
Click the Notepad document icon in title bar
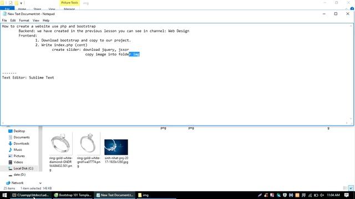tap(4, 14)
